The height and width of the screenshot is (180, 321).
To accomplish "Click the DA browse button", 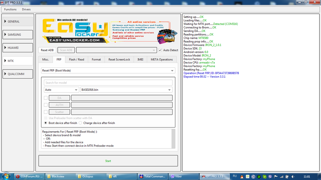I will 59,98.
